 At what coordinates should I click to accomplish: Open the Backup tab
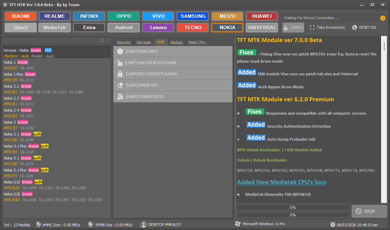(x=177, y=42)
